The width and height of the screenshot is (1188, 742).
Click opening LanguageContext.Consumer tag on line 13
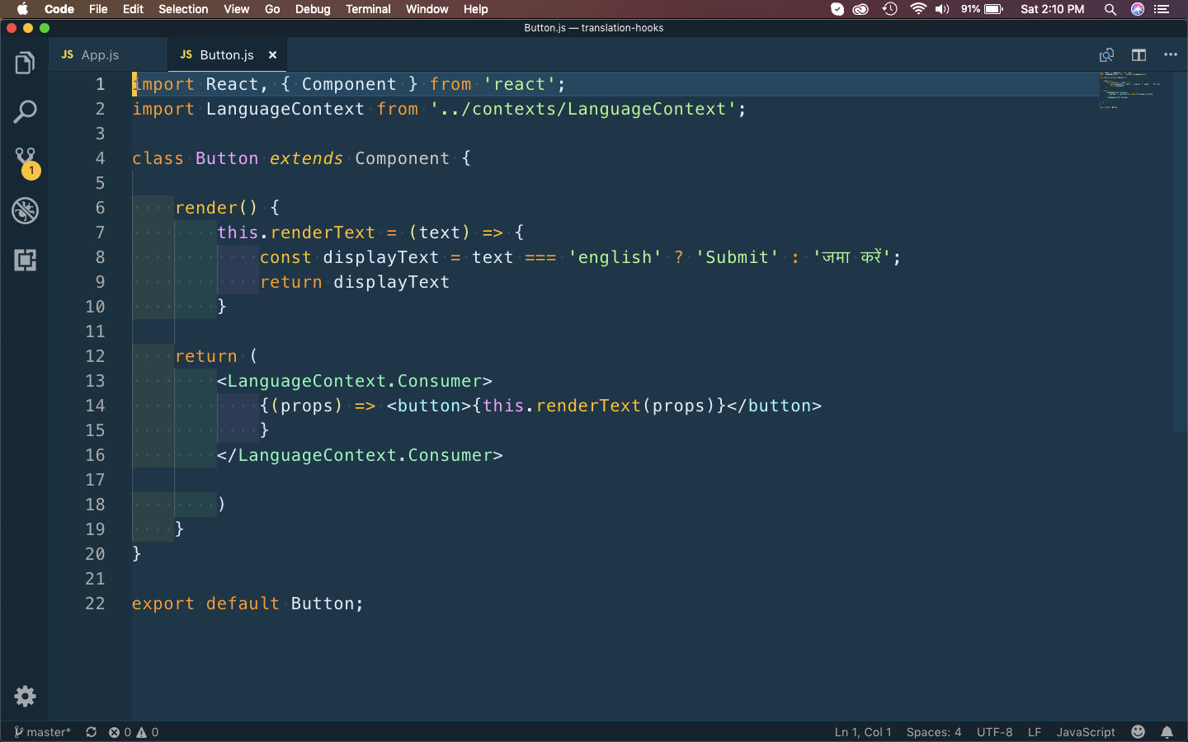[354, 381]
